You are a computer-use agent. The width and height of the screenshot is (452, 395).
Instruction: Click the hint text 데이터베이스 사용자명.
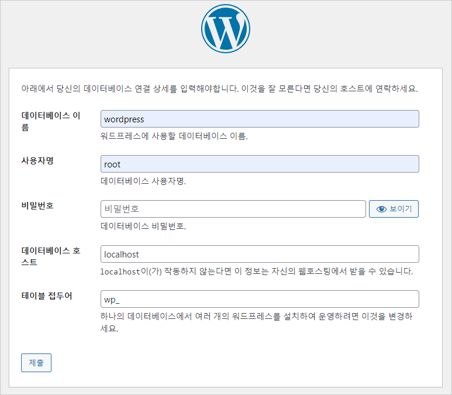pyautogui.click(x=143, y=181)
